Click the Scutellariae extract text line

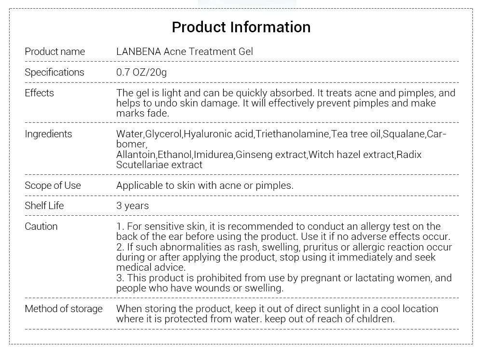point(159,165)
